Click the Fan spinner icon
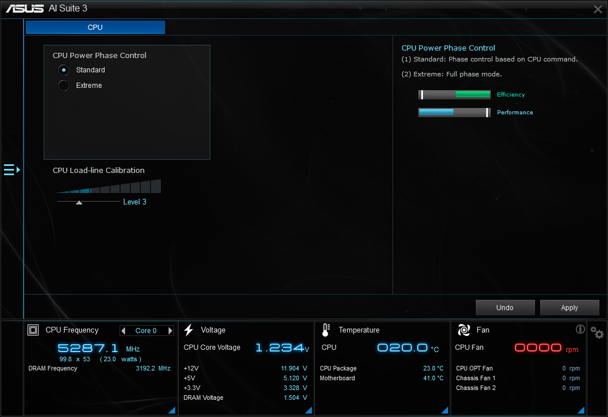 pos(464,330)
